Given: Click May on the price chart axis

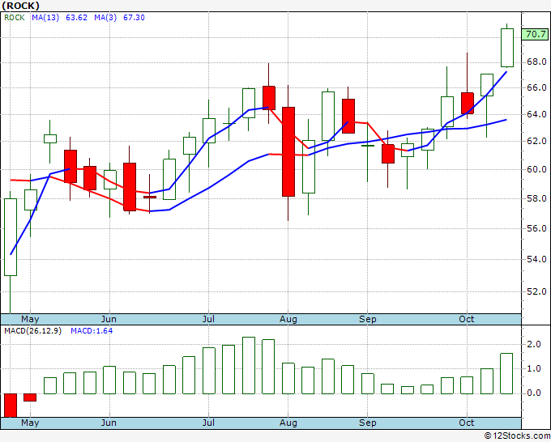Looking at the screenshot, I should [30, 319].
